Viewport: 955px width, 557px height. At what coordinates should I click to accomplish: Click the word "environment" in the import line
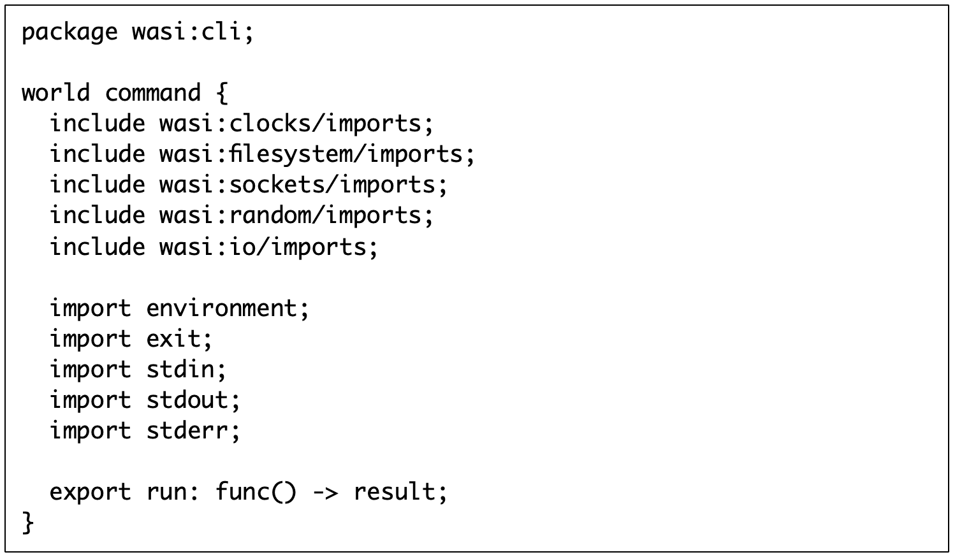pyautogui.click(x=222, y=308)
